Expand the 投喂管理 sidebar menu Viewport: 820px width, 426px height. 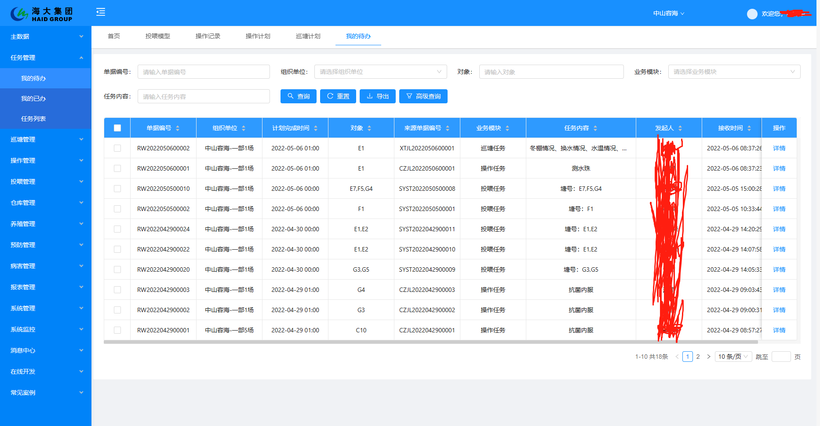46,182
